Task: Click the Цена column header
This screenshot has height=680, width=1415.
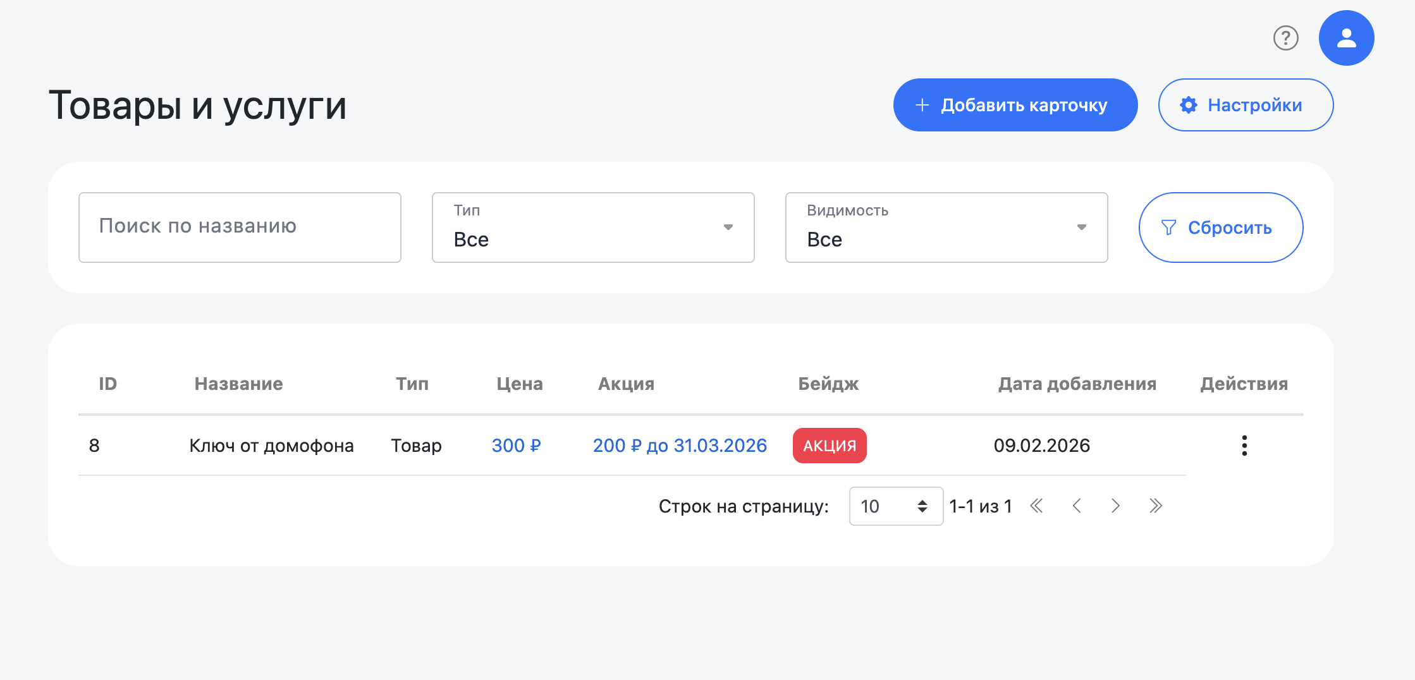Action: (x=519, y=384)
